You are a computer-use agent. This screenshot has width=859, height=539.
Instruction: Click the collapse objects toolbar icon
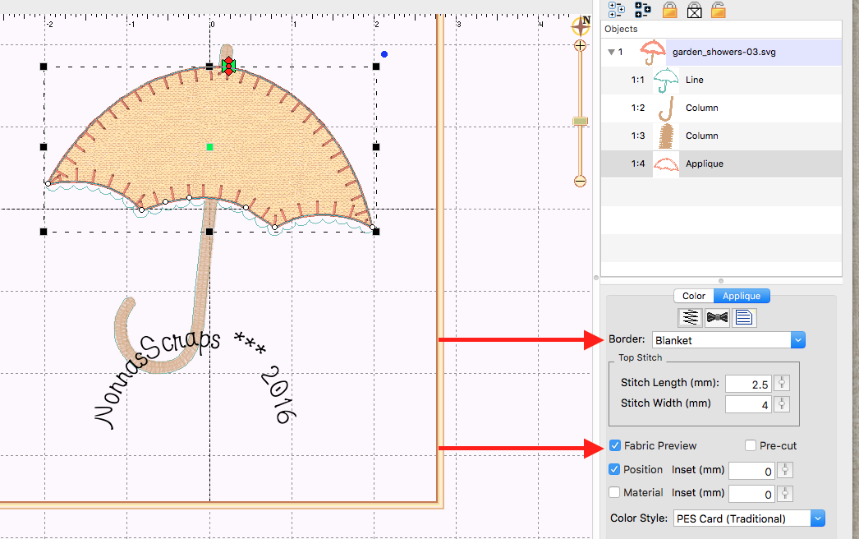coord(643,10)
